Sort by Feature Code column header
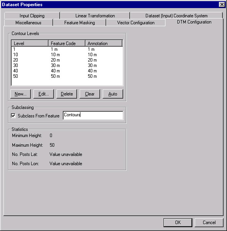Viewport: 227px width, 231px height. point(67,43)
